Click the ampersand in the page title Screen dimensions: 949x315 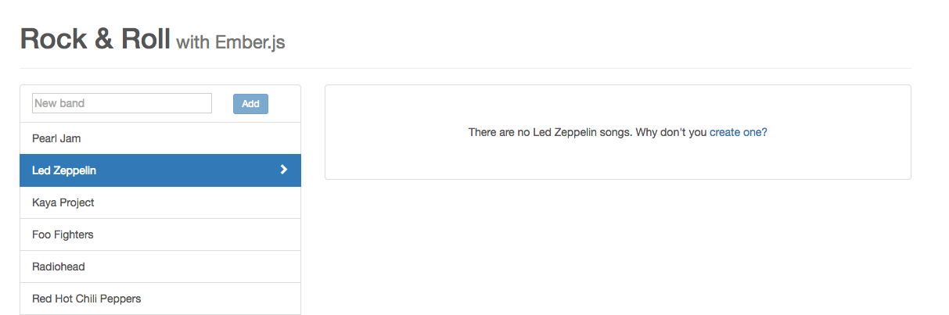105,39
